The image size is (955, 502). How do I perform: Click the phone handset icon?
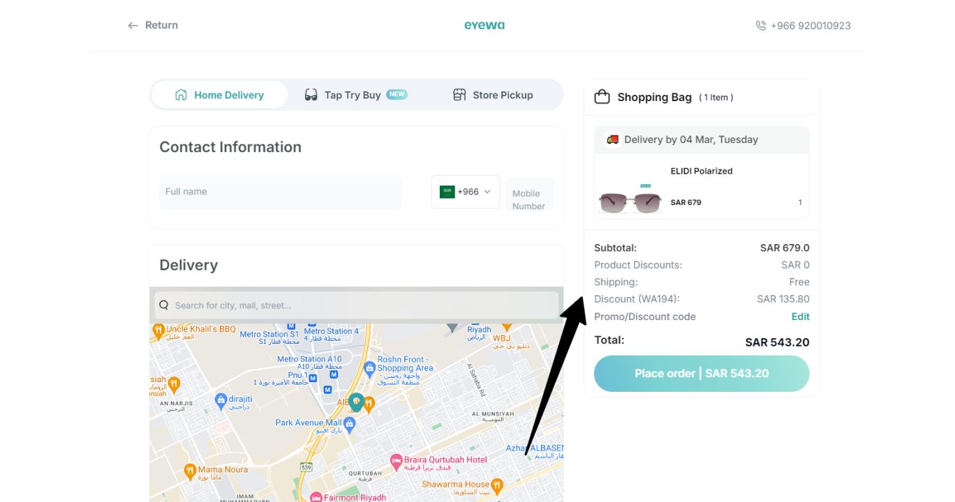pos(761,26)
